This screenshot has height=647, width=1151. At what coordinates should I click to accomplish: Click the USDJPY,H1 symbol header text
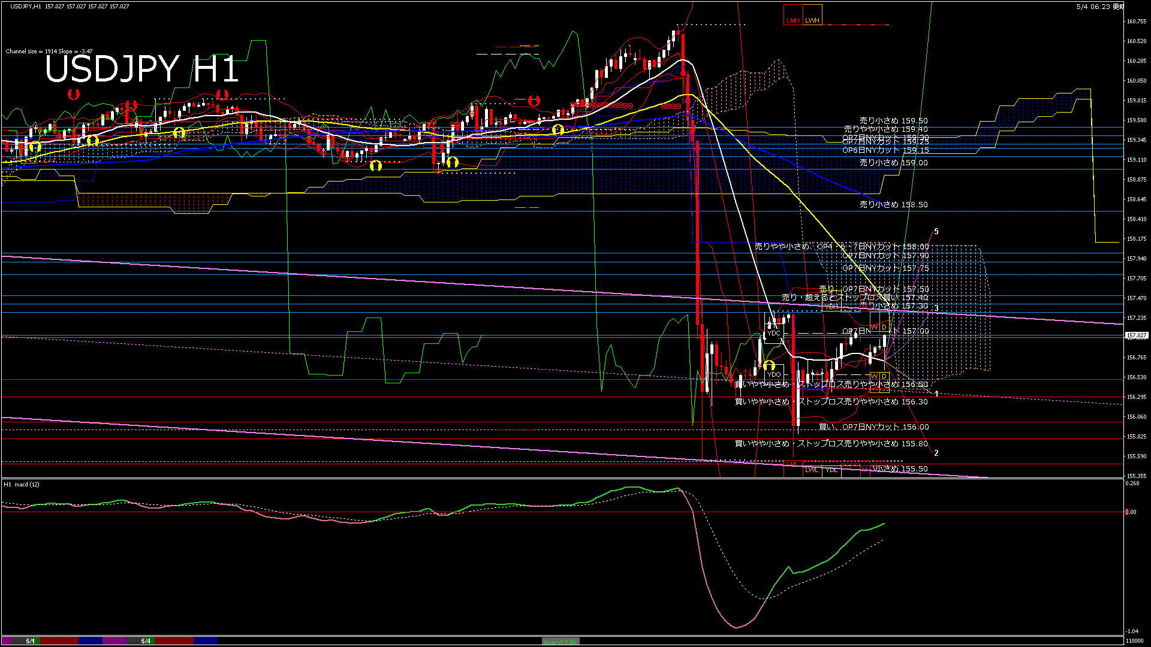[x=26, y=7]
